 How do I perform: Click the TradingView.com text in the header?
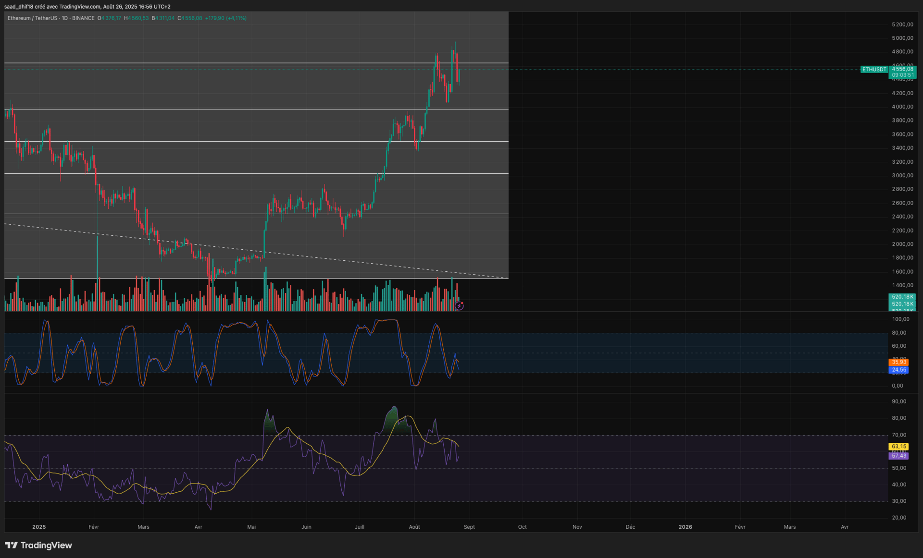(80, 7)
